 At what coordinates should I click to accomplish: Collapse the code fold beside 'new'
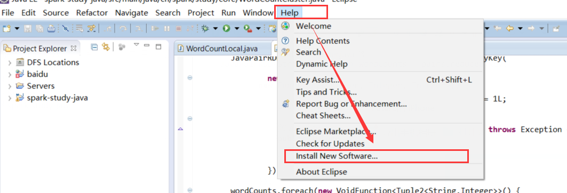(x=190, y=78)
